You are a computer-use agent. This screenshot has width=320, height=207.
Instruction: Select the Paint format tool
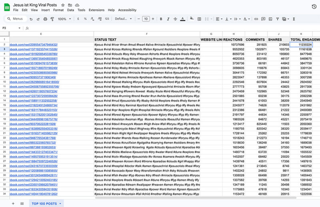(x=52, y=19)
